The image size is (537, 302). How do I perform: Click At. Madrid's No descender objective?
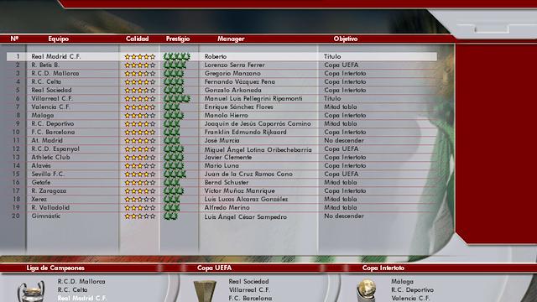tap(344, 140)
